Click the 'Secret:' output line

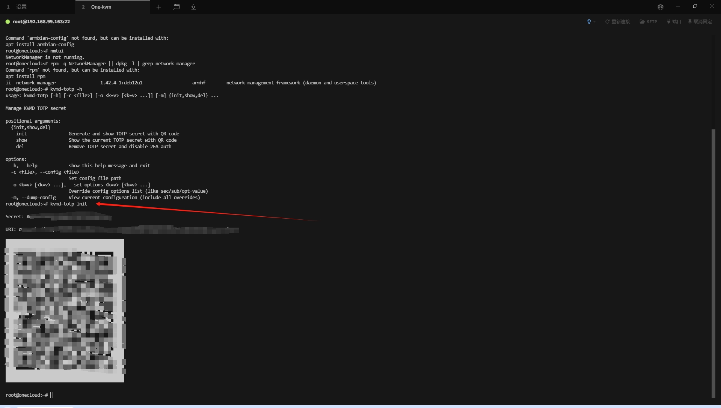(x=59, y=217)
